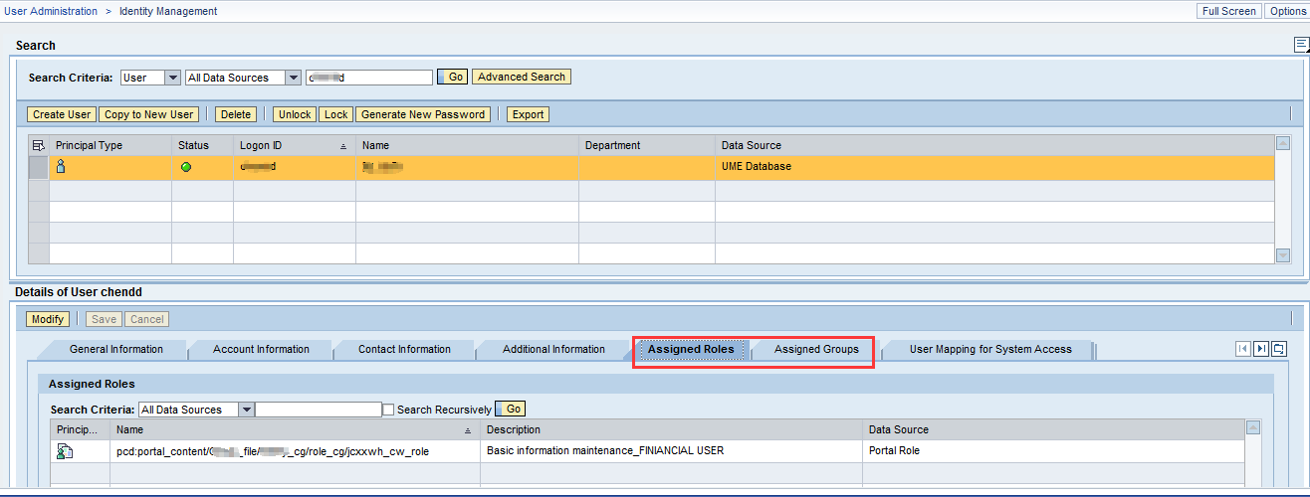The image size is (1310, 497).
Task: Select the Assigned Roles tab
Action: pos(691,349)
